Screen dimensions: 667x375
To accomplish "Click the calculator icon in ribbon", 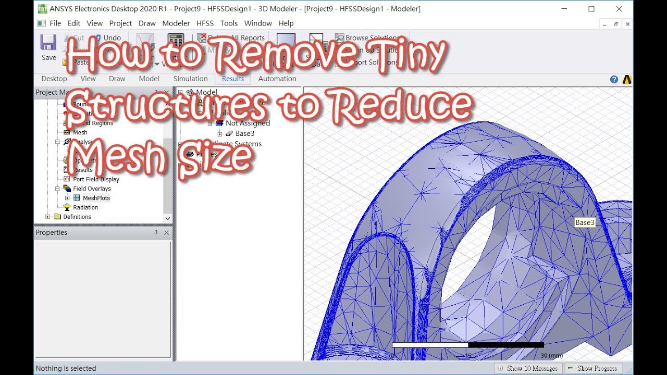I will pos(176,42).
